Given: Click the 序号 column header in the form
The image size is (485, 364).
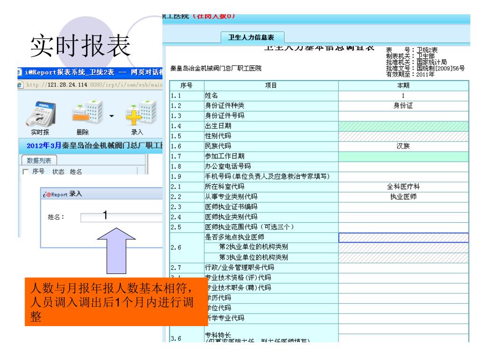Looking at the screenshot, I should click(x=187, y=85).
